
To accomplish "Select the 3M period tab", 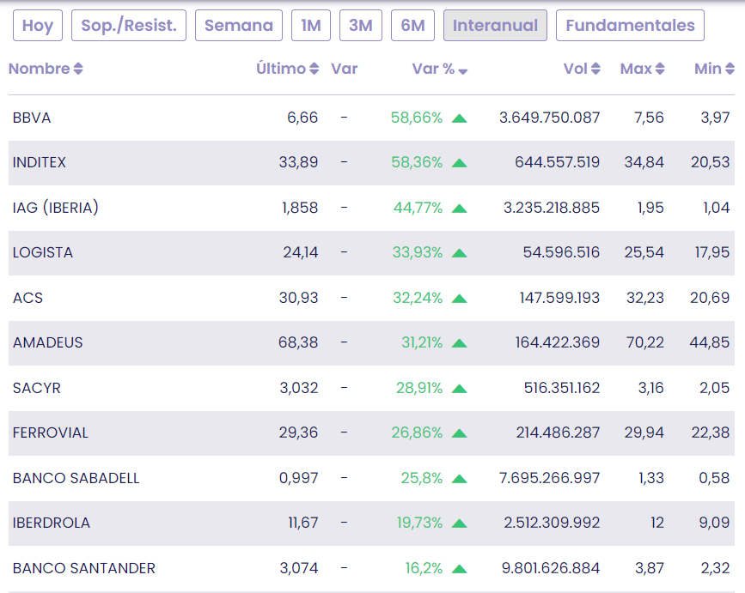I will (361, 26).
